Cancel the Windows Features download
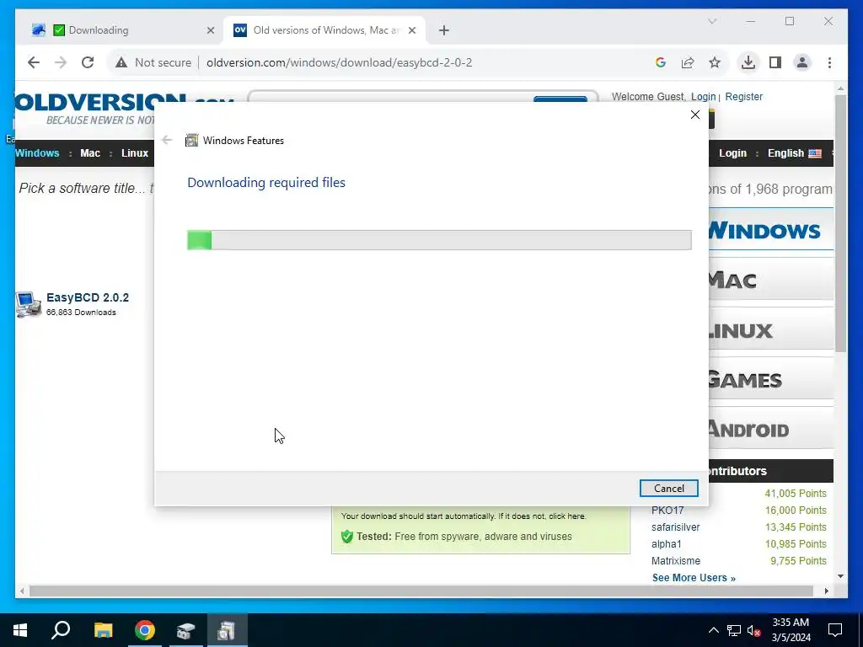The height and width of the screenshot is (647, 863). point(668,488)
